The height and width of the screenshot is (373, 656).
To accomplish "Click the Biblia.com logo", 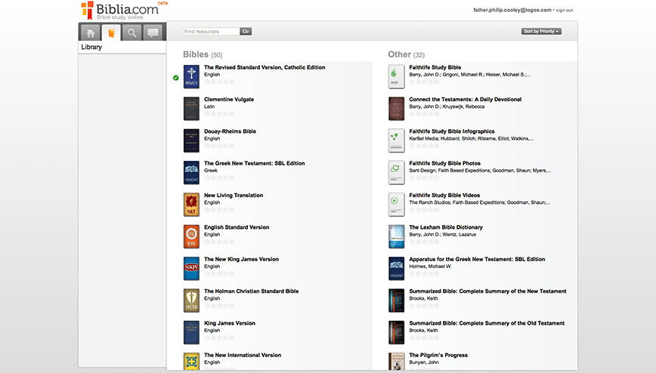I will click(122, 11).
